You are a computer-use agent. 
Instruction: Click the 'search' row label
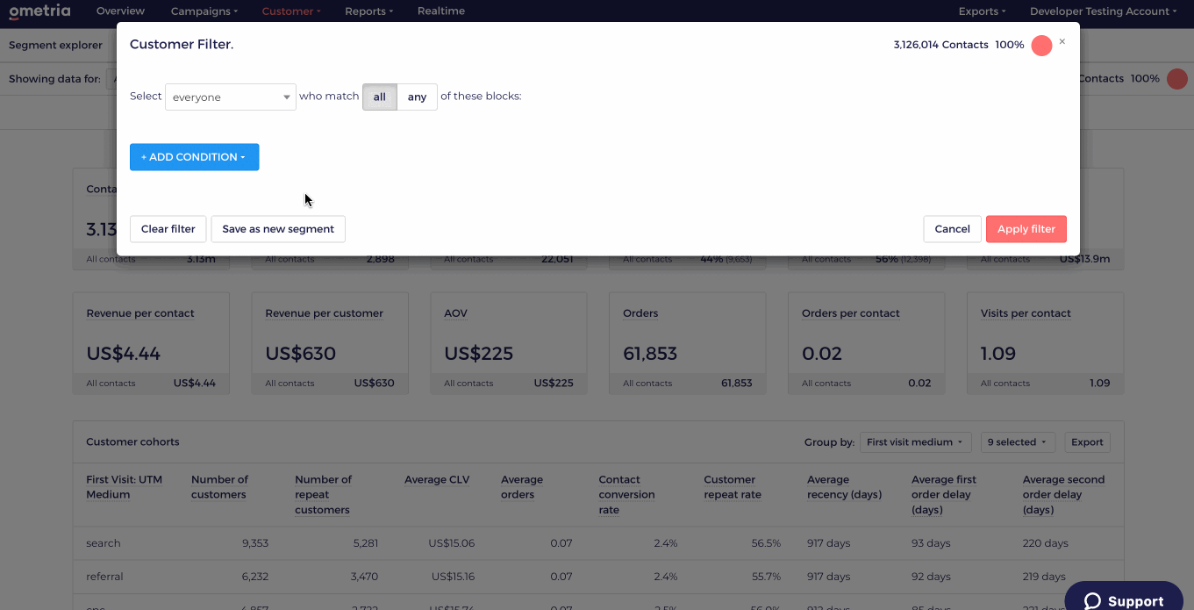coord(104,543)
